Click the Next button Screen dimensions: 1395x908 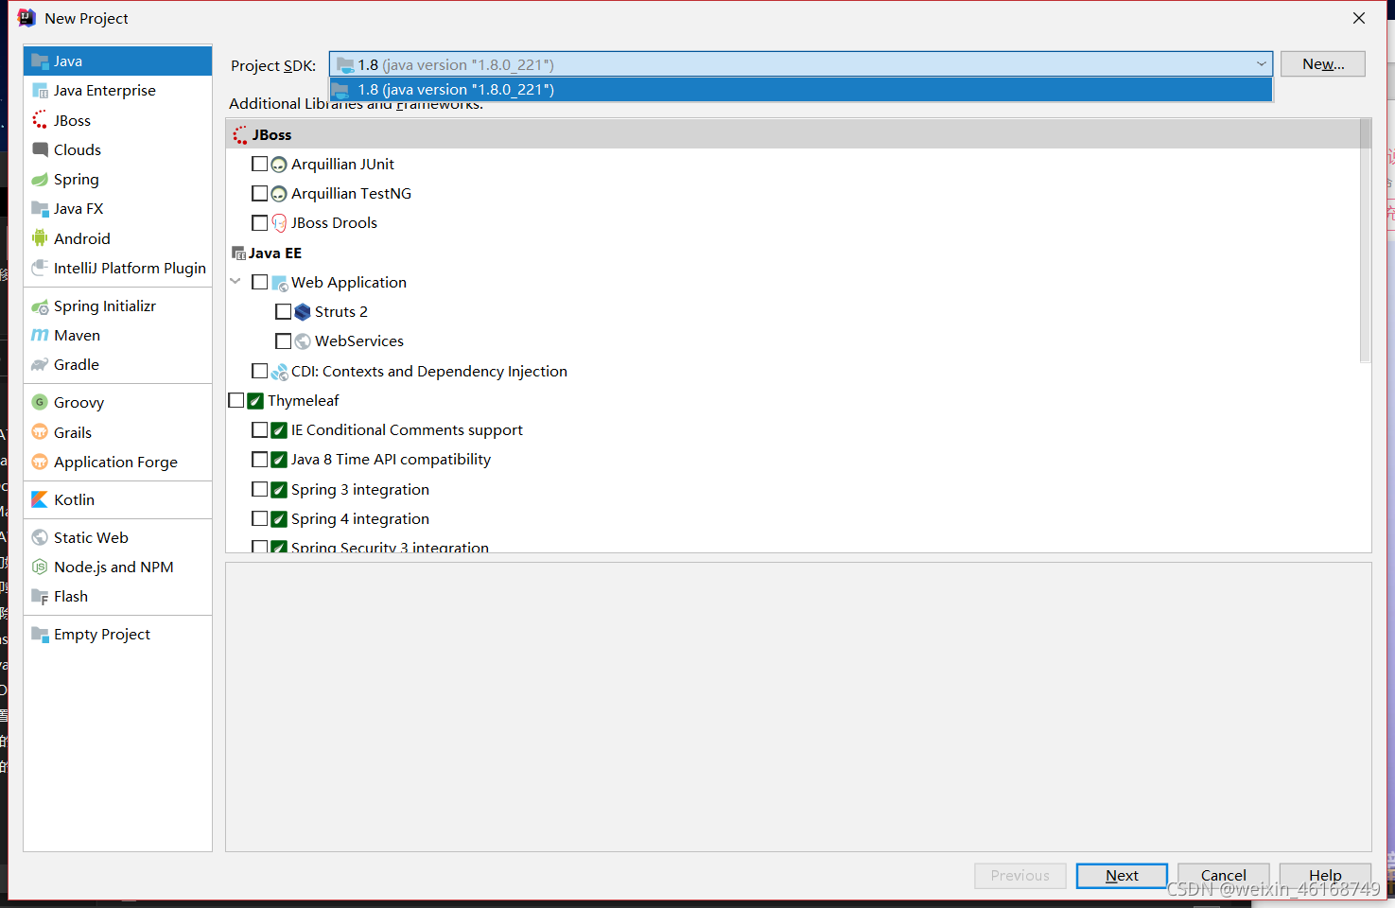(1122, 876)
